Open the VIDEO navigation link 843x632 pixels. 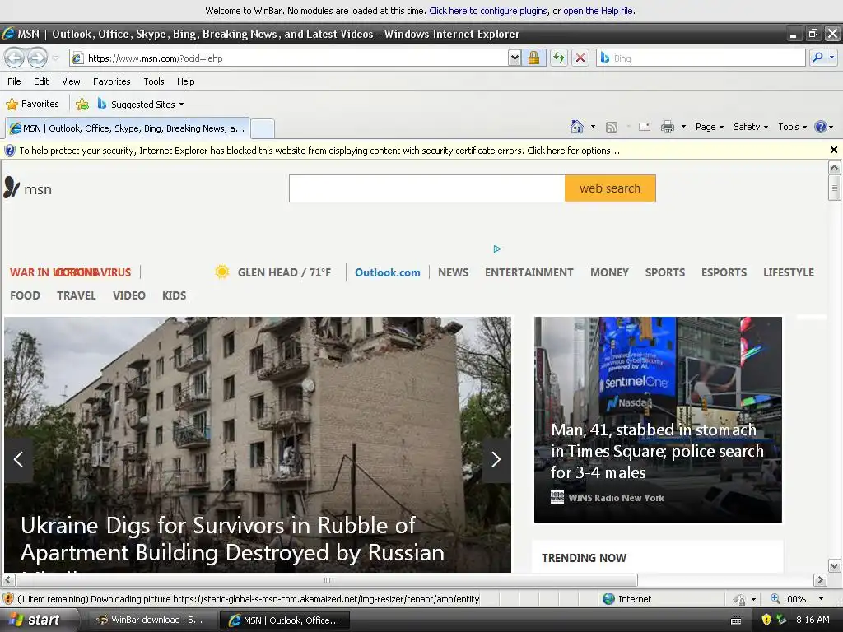(x=129, y=295)
